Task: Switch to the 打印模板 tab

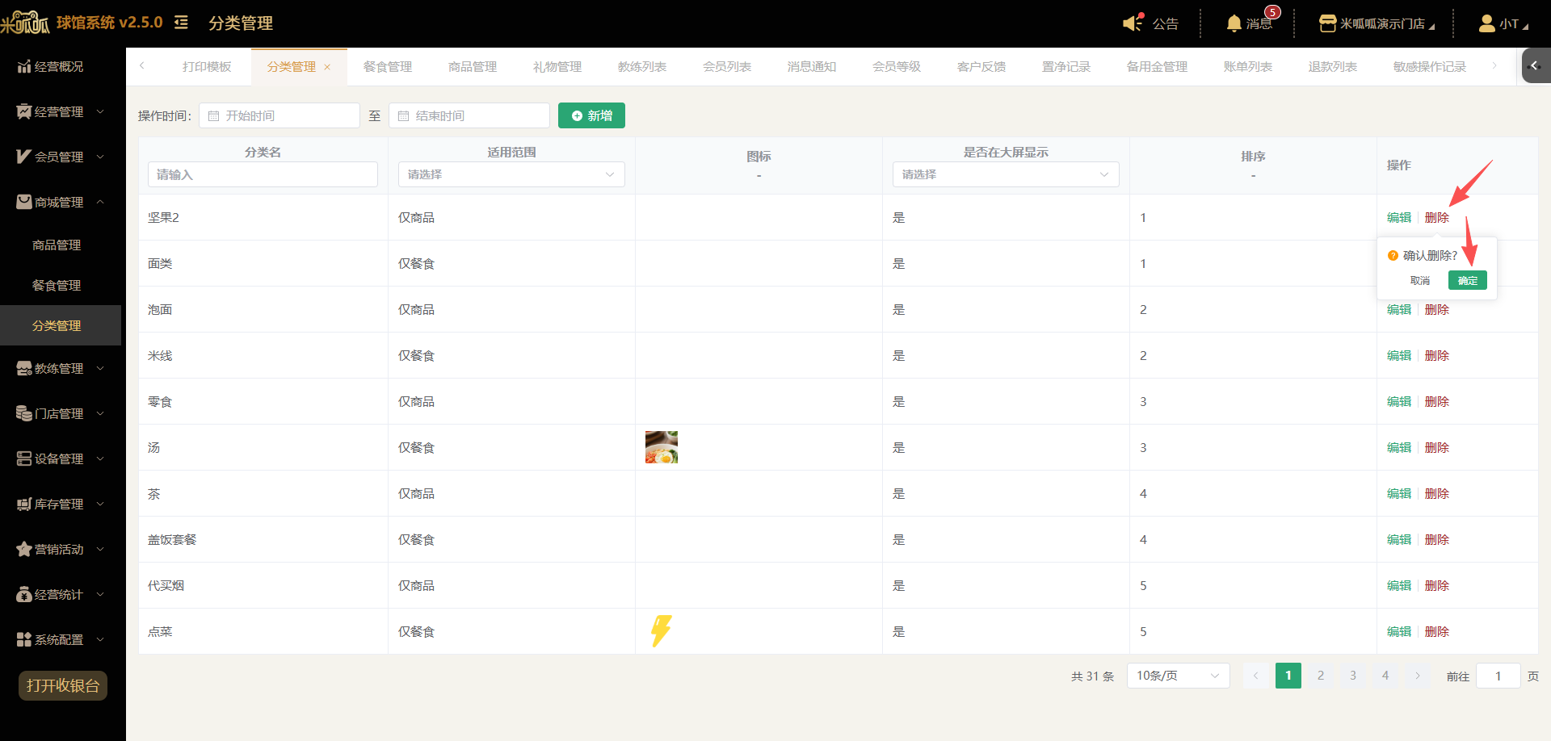Action: [207, 66]
